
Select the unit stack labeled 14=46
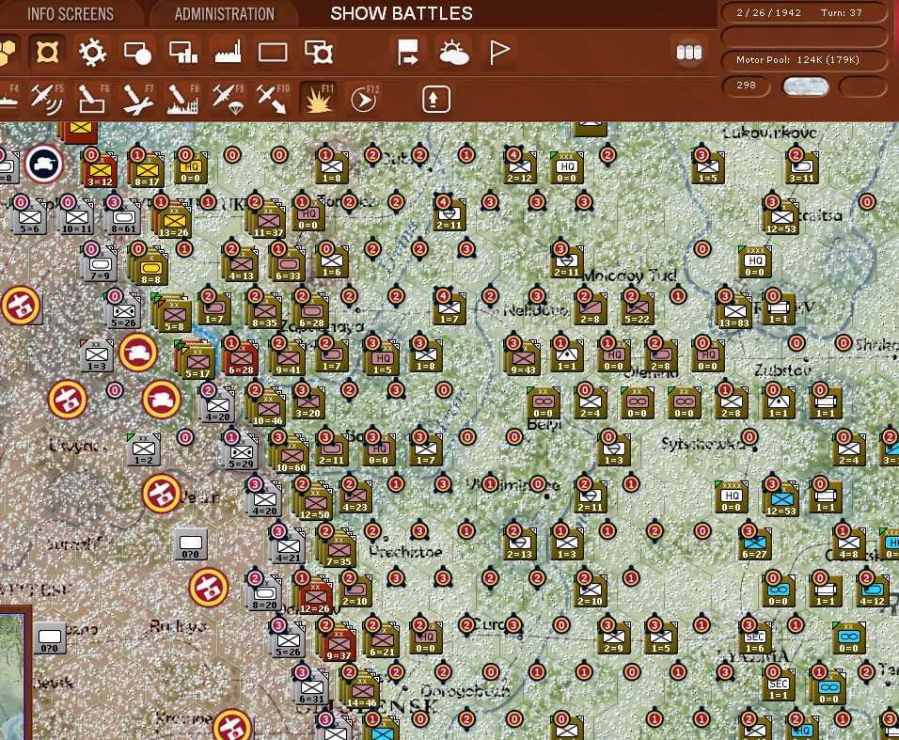[x=361, y=690]
